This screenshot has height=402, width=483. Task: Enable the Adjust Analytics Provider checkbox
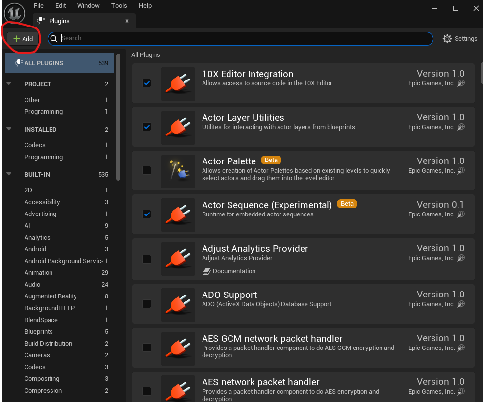(147, 259)
